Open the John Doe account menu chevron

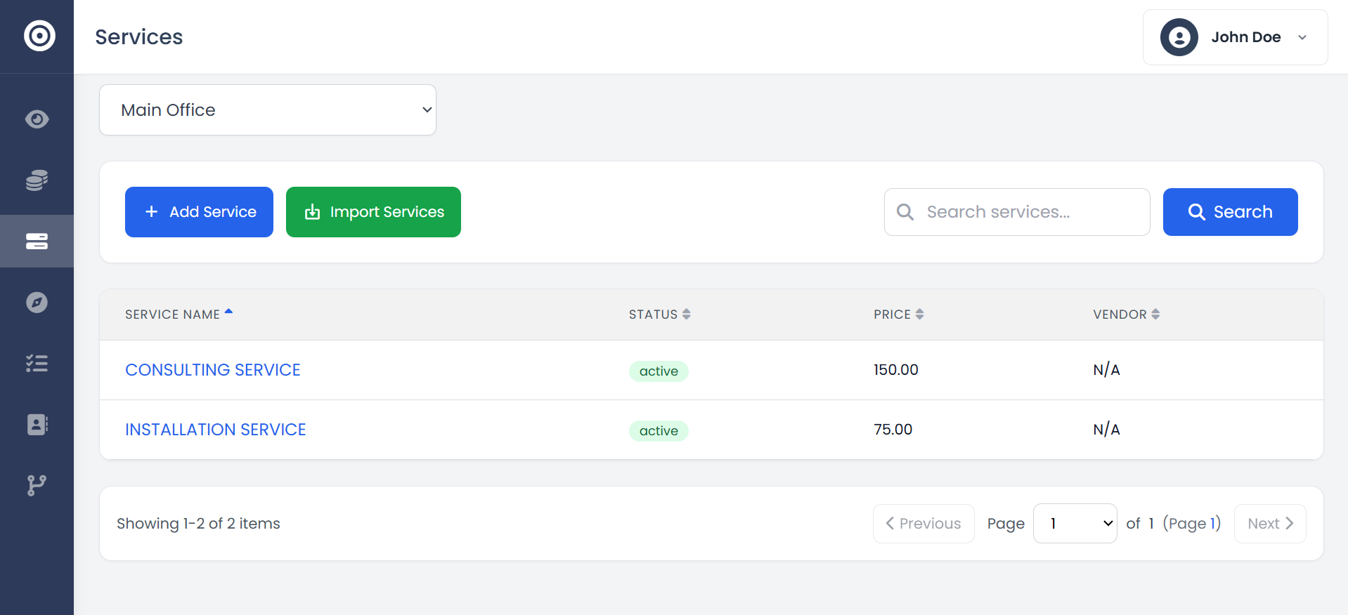pos(1302,37)
